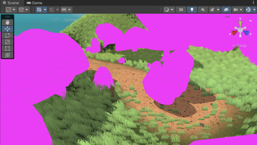Activate the combined Transform tool
This screenshot has height=145, width=257.
tap(8, 55)
